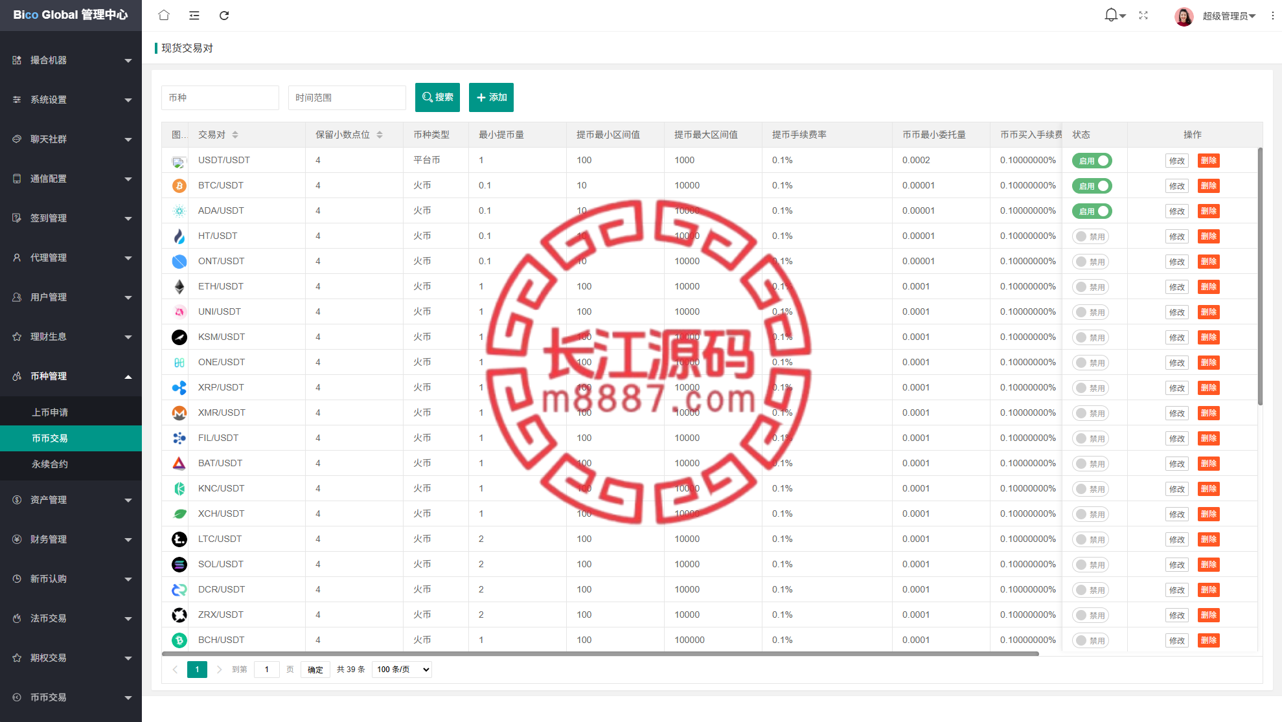Expand the 通信配置 sidebar menu

click(x=71, y=179)
